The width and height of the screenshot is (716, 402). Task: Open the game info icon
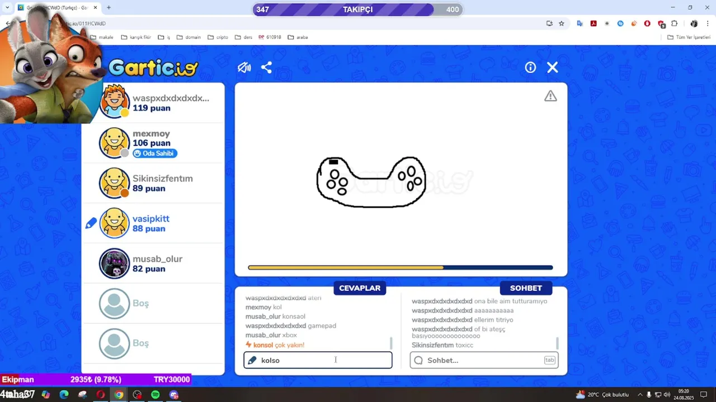[530, 68]
